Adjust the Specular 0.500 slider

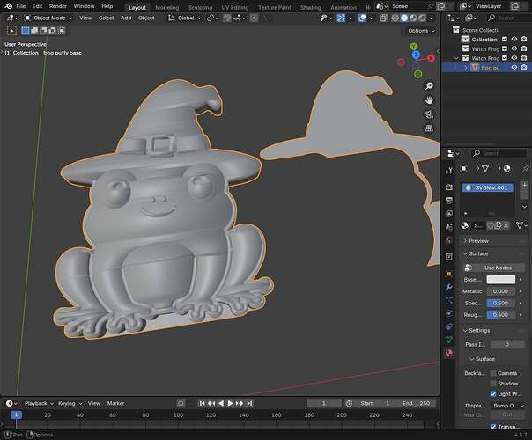pyautogui.click(x=501, y=303)
